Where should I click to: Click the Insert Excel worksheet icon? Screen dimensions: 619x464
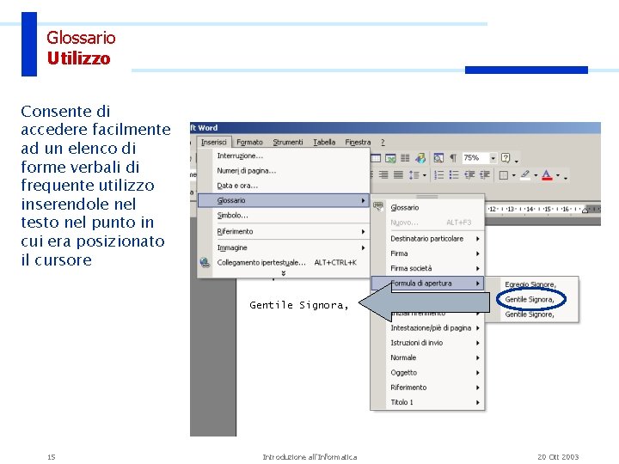[x=390, y=158]
